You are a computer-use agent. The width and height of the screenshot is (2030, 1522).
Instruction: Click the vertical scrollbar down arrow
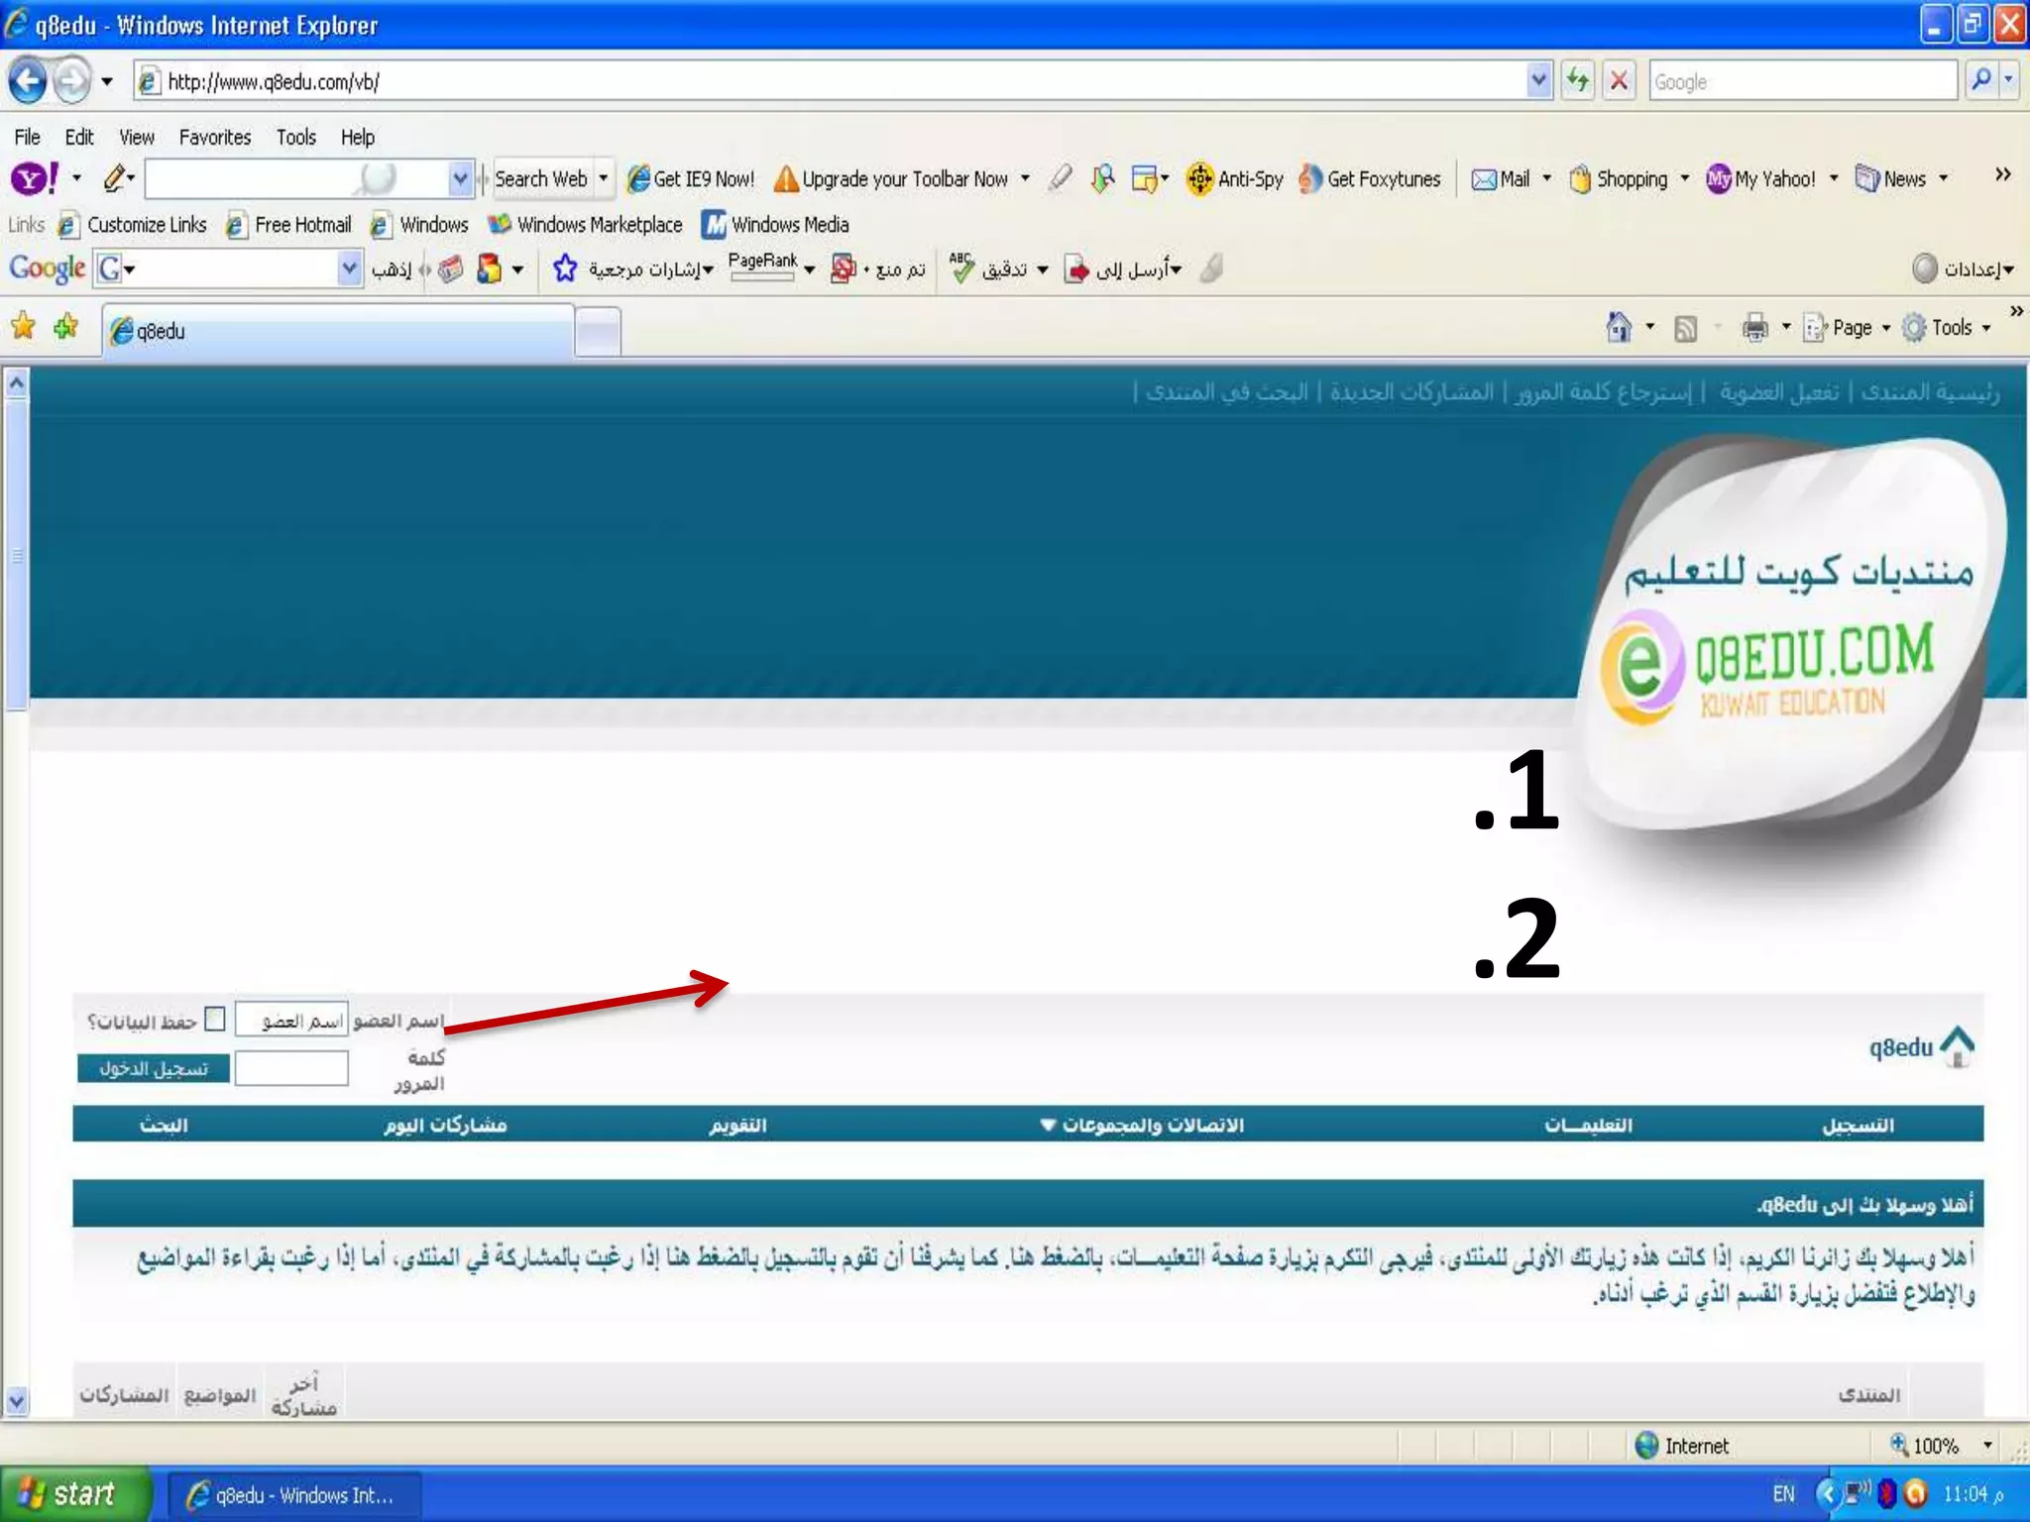(x=16, y=1400)
